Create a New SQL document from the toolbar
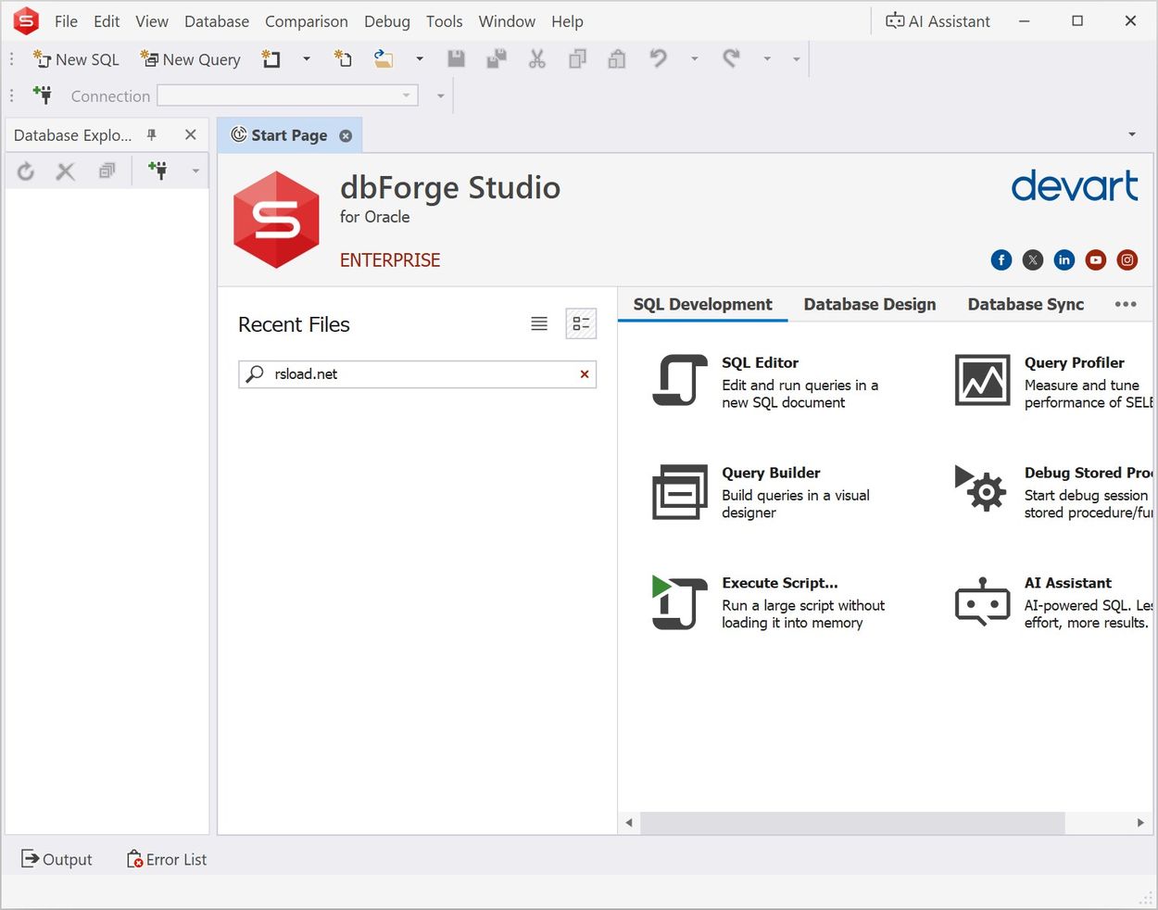 tap(76, 58)
